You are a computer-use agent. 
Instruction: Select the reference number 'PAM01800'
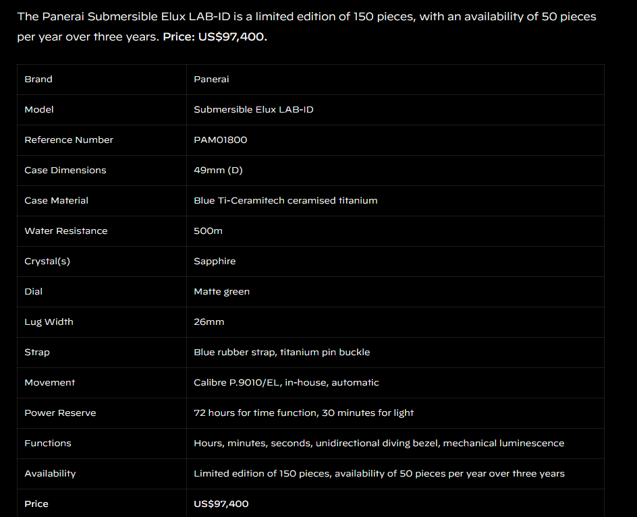(220, 140)
